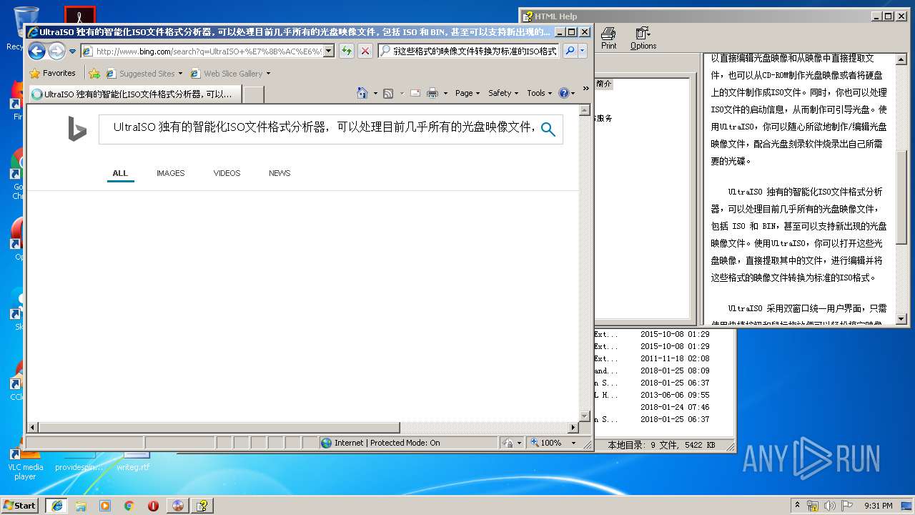915x515 pixels.
Task: Open a new blank IE tab
Action: click(x=254, y=94)
